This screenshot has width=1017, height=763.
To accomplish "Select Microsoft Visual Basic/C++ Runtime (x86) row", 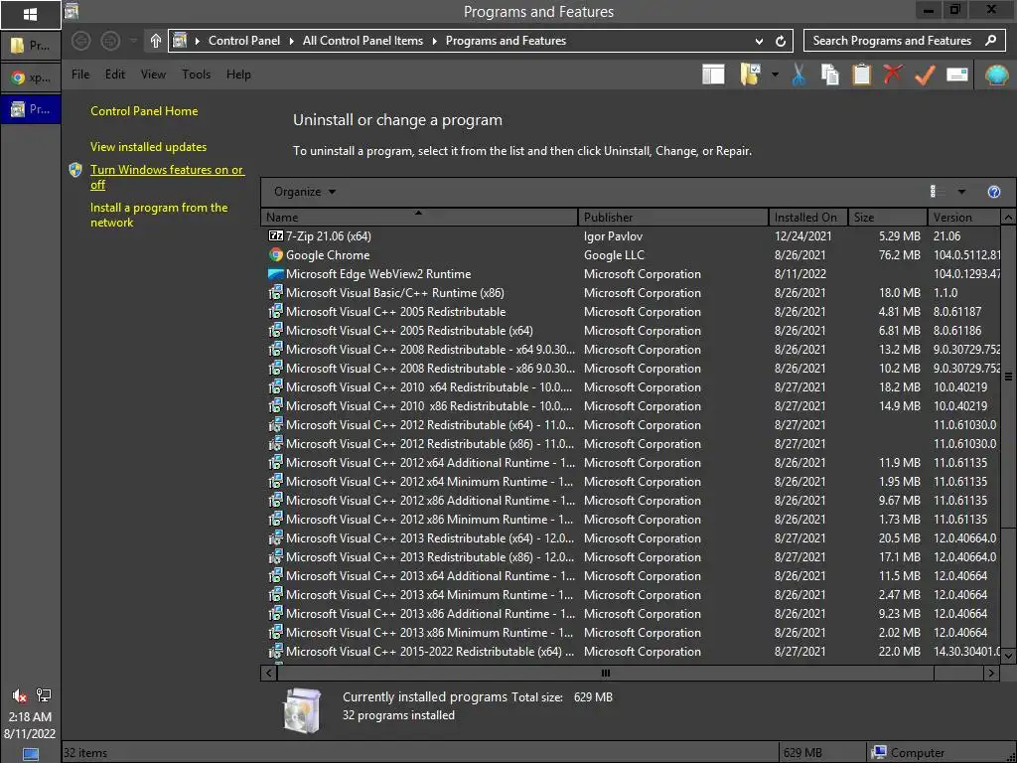I will [x=631, y=293].
